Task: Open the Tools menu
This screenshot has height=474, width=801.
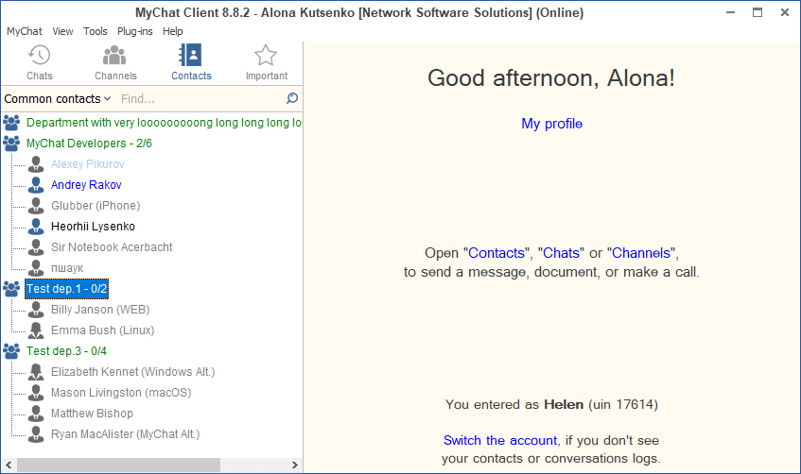Action: pyautogui.click(x=95, y=31)
